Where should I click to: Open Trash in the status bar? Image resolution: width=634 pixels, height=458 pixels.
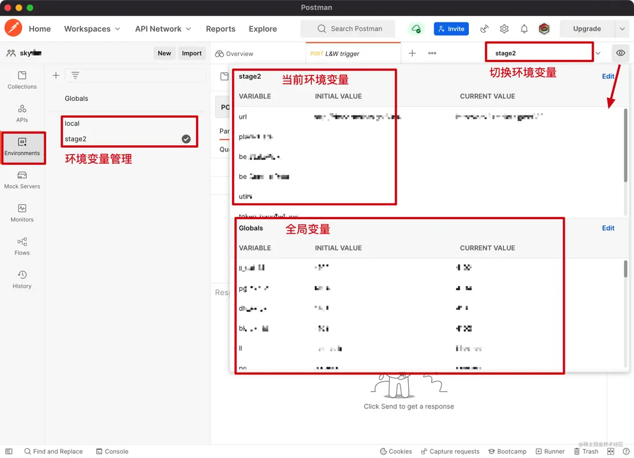[x=586, y=451]
